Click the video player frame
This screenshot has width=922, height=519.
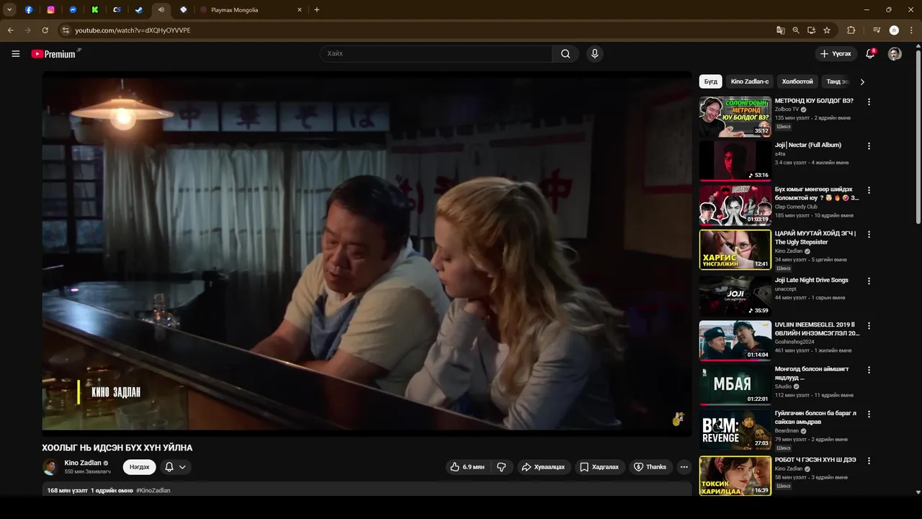tap(367, 253)
